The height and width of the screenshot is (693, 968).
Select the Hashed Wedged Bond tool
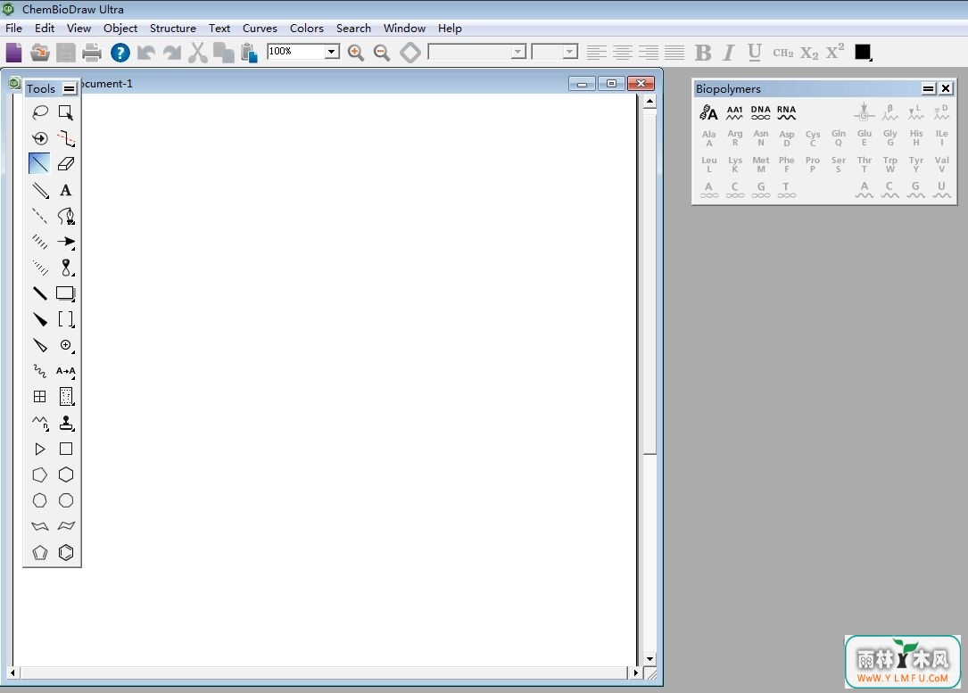click(x=39, y=268)
